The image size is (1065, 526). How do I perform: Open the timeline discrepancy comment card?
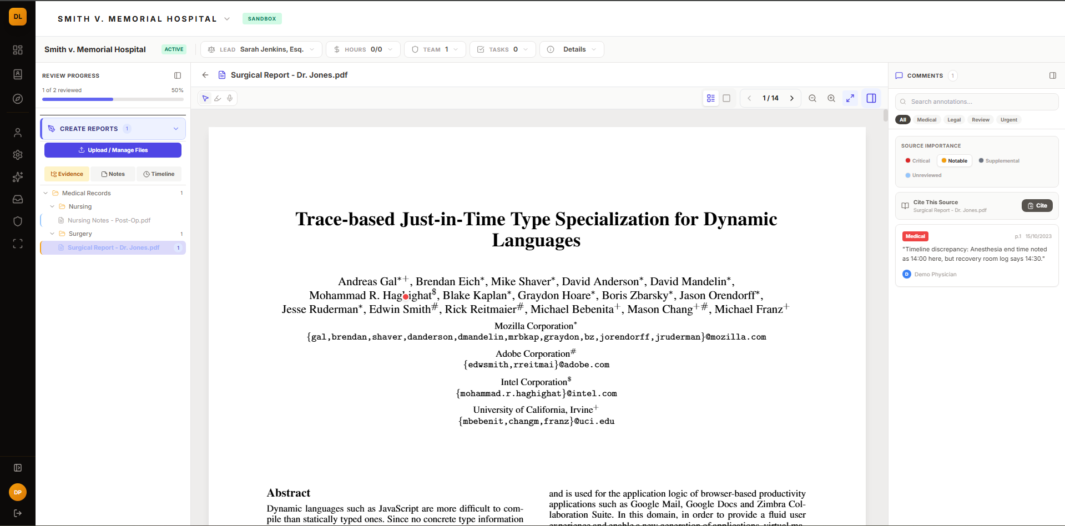(977, 256)
